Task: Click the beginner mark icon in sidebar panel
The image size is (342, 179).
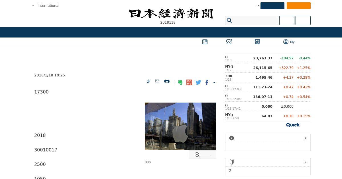Action: tap(232, 162)
